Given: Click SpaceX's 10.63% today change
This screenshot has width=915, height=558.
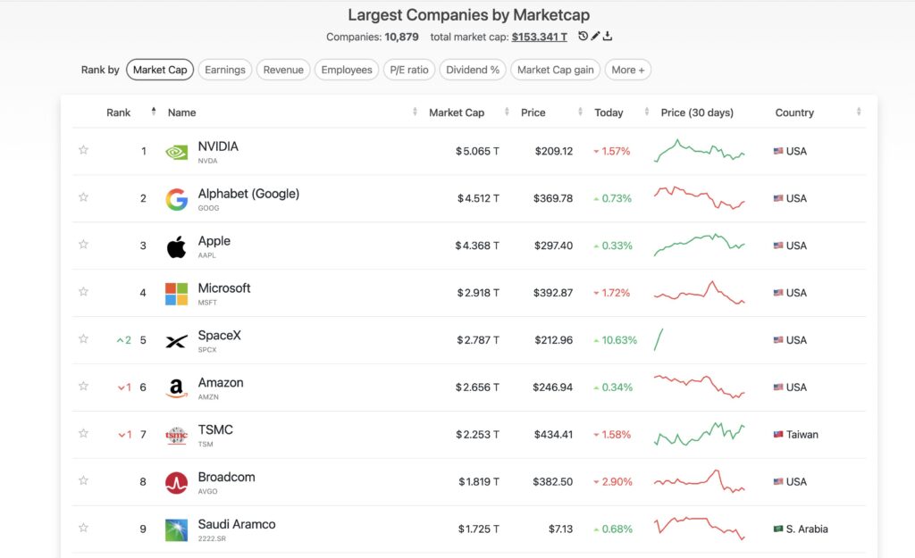Looking at the screenshot, I should (616, 340).
